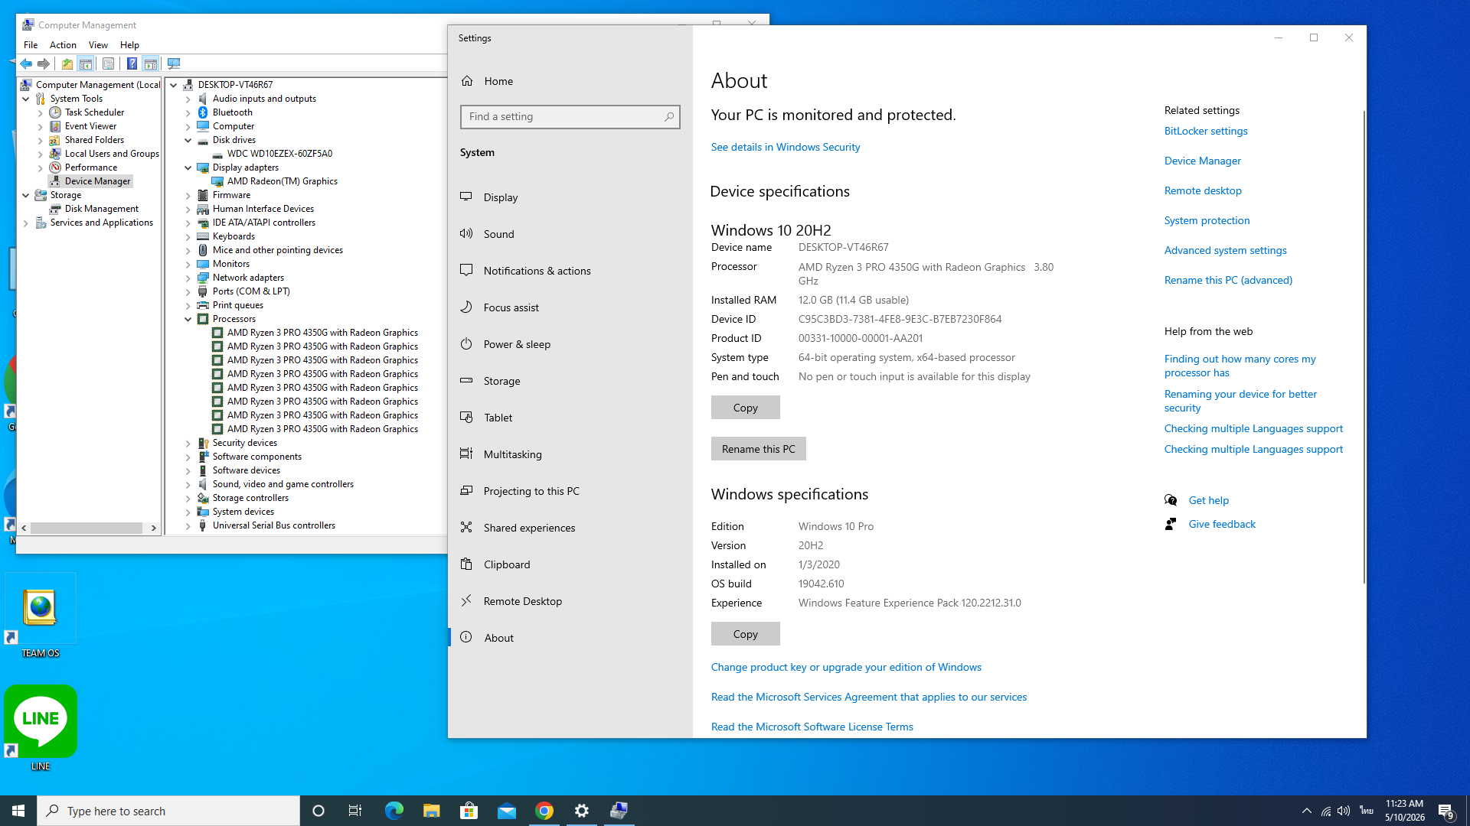This screenshot has width=1470, height=826.
Task: Open the File menu in Computer Management
Action: pyautogui.click(x=31, y=45)
